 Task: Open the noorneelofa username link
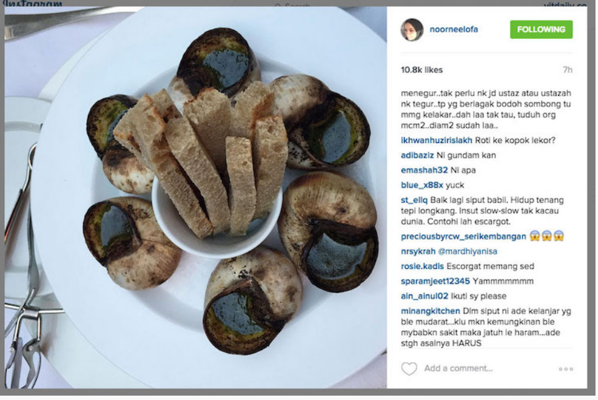tap(453, 29)
